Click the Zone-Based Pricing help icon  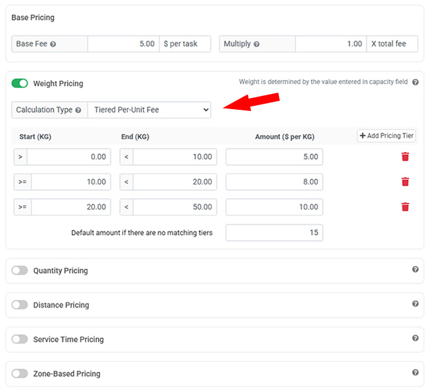pyautogui.click(x=415, y=373)
